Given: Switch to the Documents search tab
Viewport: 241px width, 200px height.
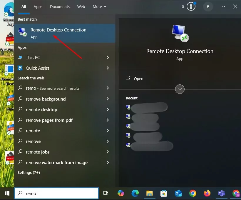Looking at the screenshot, I should [60, 6].
